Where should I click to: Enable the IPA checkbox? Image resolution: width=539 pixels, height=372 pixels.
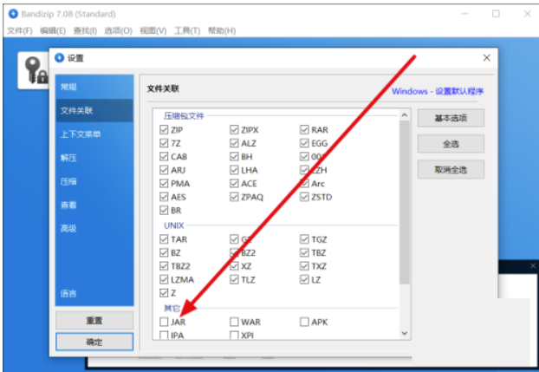(x=164, y=336)
